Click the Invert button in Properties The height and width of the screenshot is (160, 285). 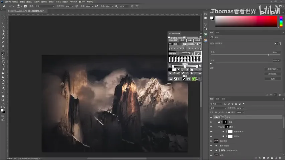tap(273, 79)
